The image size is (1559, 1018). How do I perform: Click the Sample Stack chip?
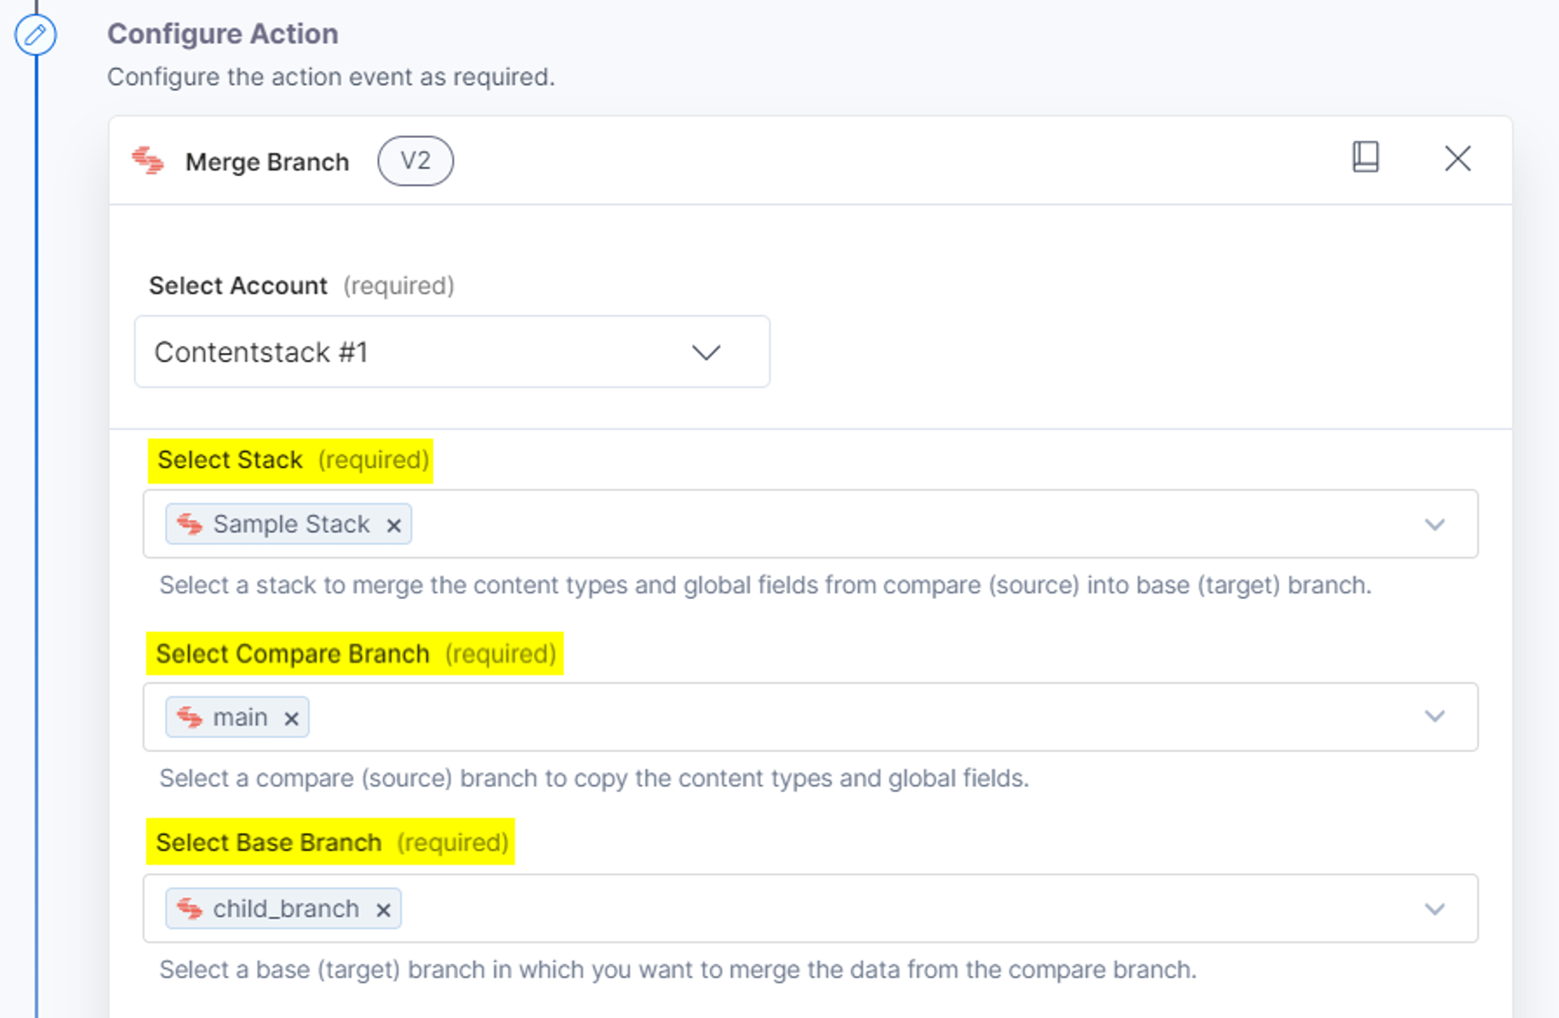289,524
